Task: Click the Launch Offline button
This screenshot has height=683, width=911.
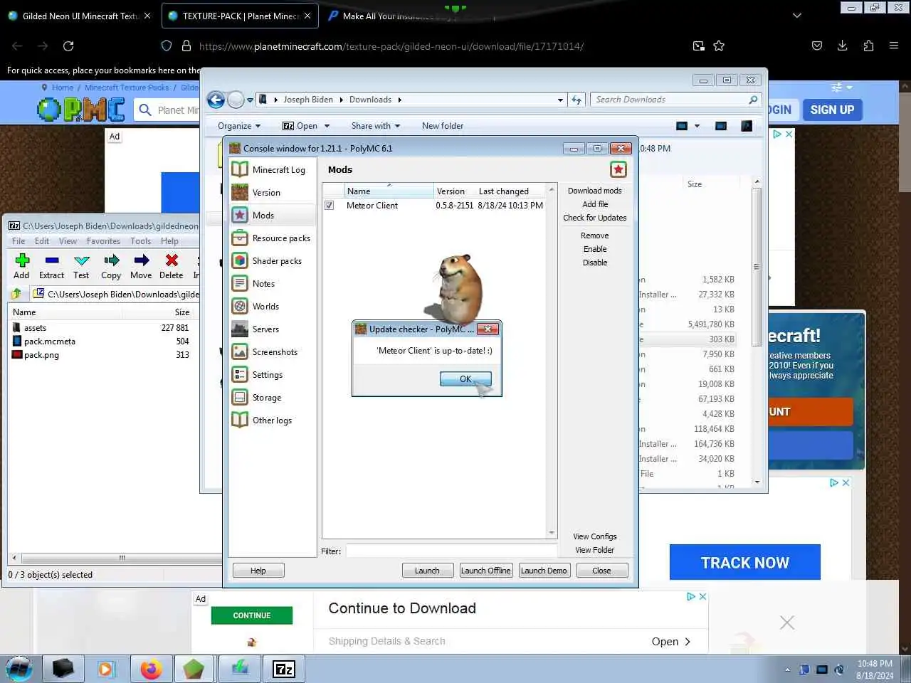Action: pyautogui.click(x=485, y=571)
